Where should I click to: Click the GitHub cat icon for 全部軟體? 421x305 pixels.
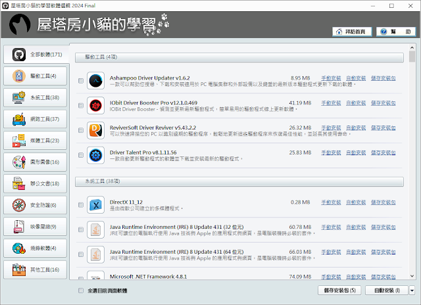tap(19, 55)
